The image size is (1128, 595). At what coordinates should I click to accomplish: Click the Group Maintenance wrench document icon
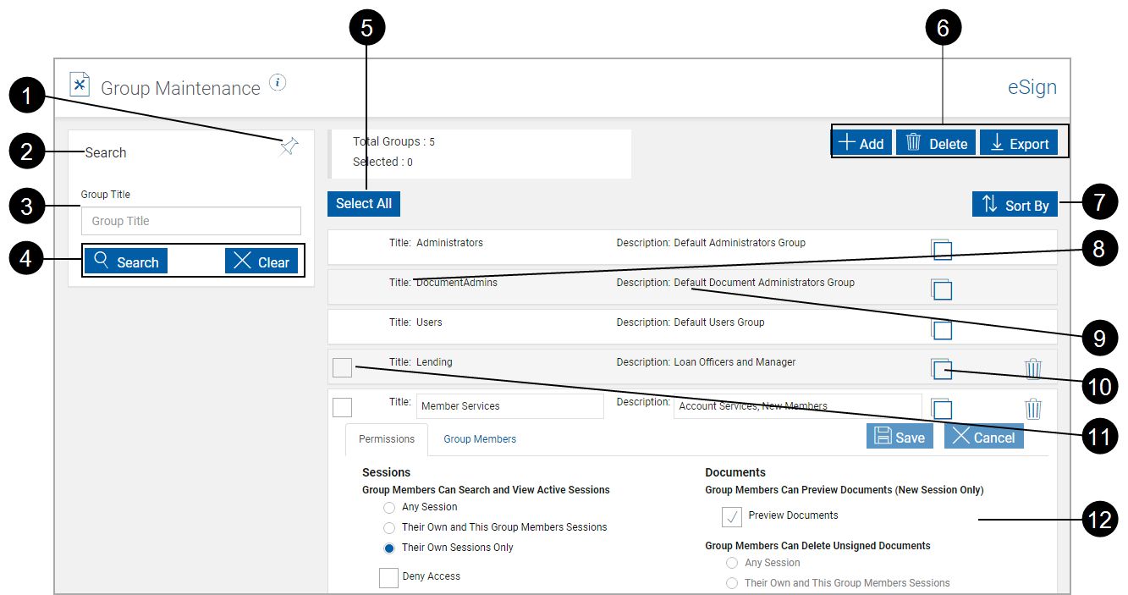tap(80, 84)
